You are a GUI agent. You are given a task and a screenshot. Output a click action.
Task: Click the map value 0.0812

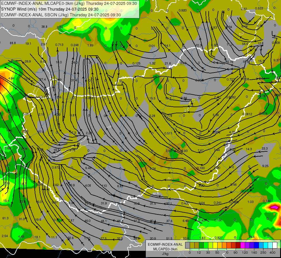pyautogui.click(x=247, y=114)
